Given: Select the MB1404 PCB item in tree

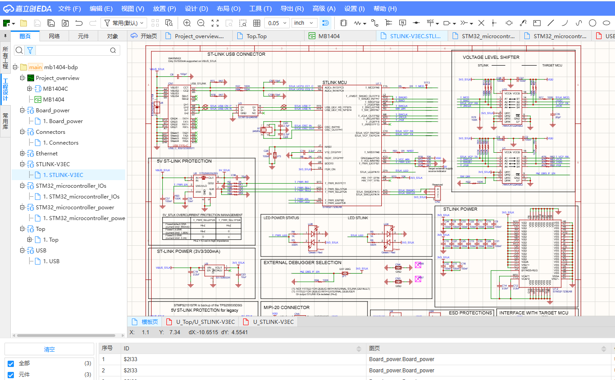Looking at the screenshot, I should click(53, 100).
